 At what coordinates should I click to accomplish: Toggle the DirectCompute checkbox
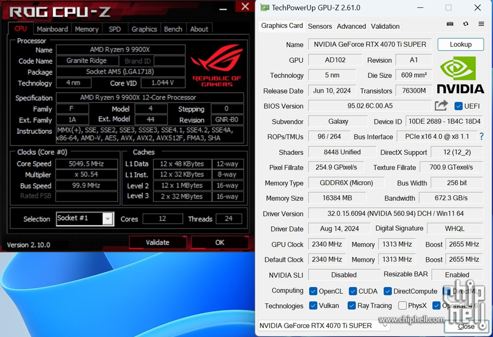387,291
